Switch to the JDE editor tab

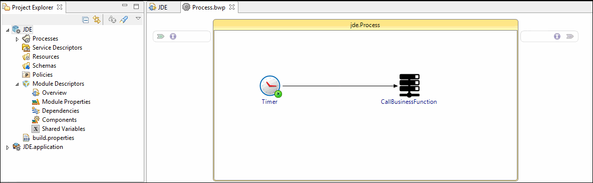pyautogui.click(x=163, y=7)
